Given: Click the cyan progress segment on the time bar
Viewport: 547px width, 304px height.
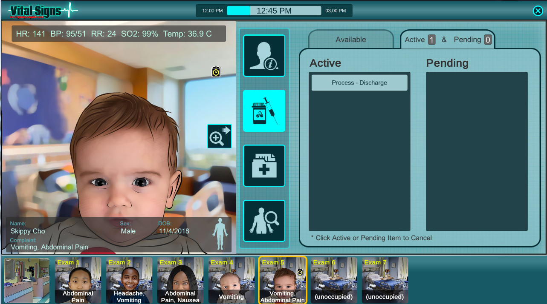Looking at the screenshot, I should [238, 10].
